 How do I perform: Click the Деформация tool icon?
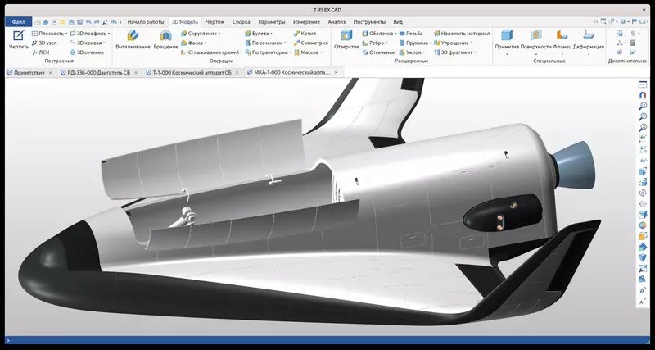point(588,36)
